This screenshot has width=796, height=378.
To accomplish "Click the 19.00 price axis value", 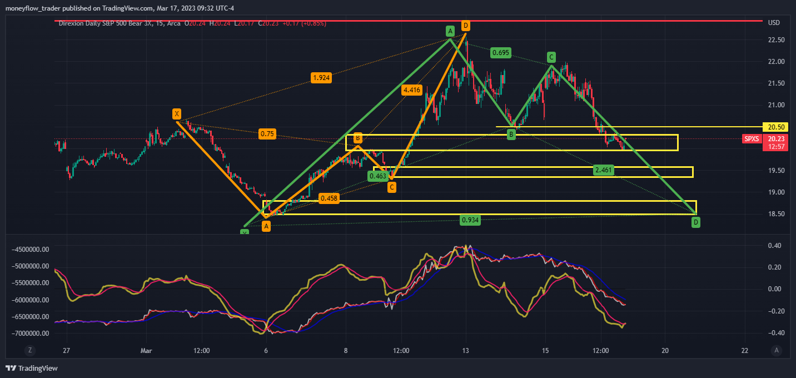I will [x=776, y=192].
